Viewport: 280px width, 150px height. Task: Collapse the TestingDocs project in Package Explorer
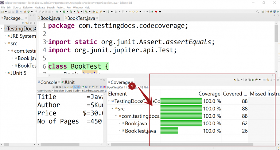pos(2,28)
